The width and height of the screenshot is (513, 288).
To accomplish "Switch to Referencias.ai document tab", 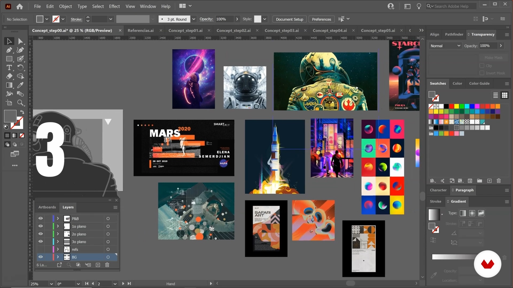I will (x=141, y=30).
